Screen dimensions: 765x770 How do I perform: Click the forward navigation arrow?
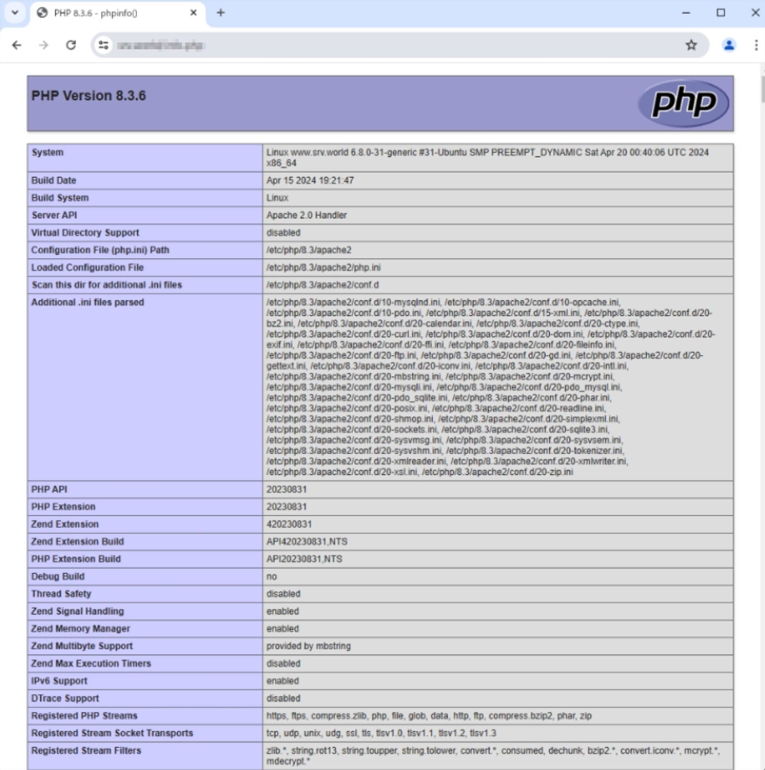pyautogui.click(x=44, y=45)
